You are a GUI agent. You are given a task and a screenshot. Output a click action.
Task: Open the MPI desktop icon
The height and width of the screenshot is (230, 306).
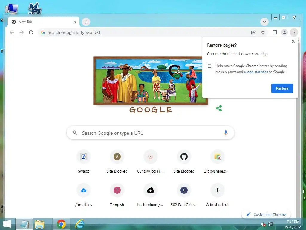[35, 8]
